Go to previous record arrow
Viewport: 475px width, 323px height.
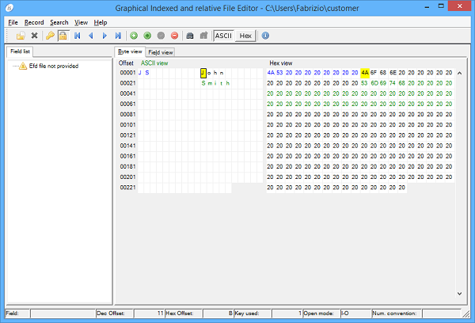coord(91,36)
